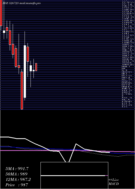
Task: Click the long red candle reaching chart bottom
Action: [22, 90]
